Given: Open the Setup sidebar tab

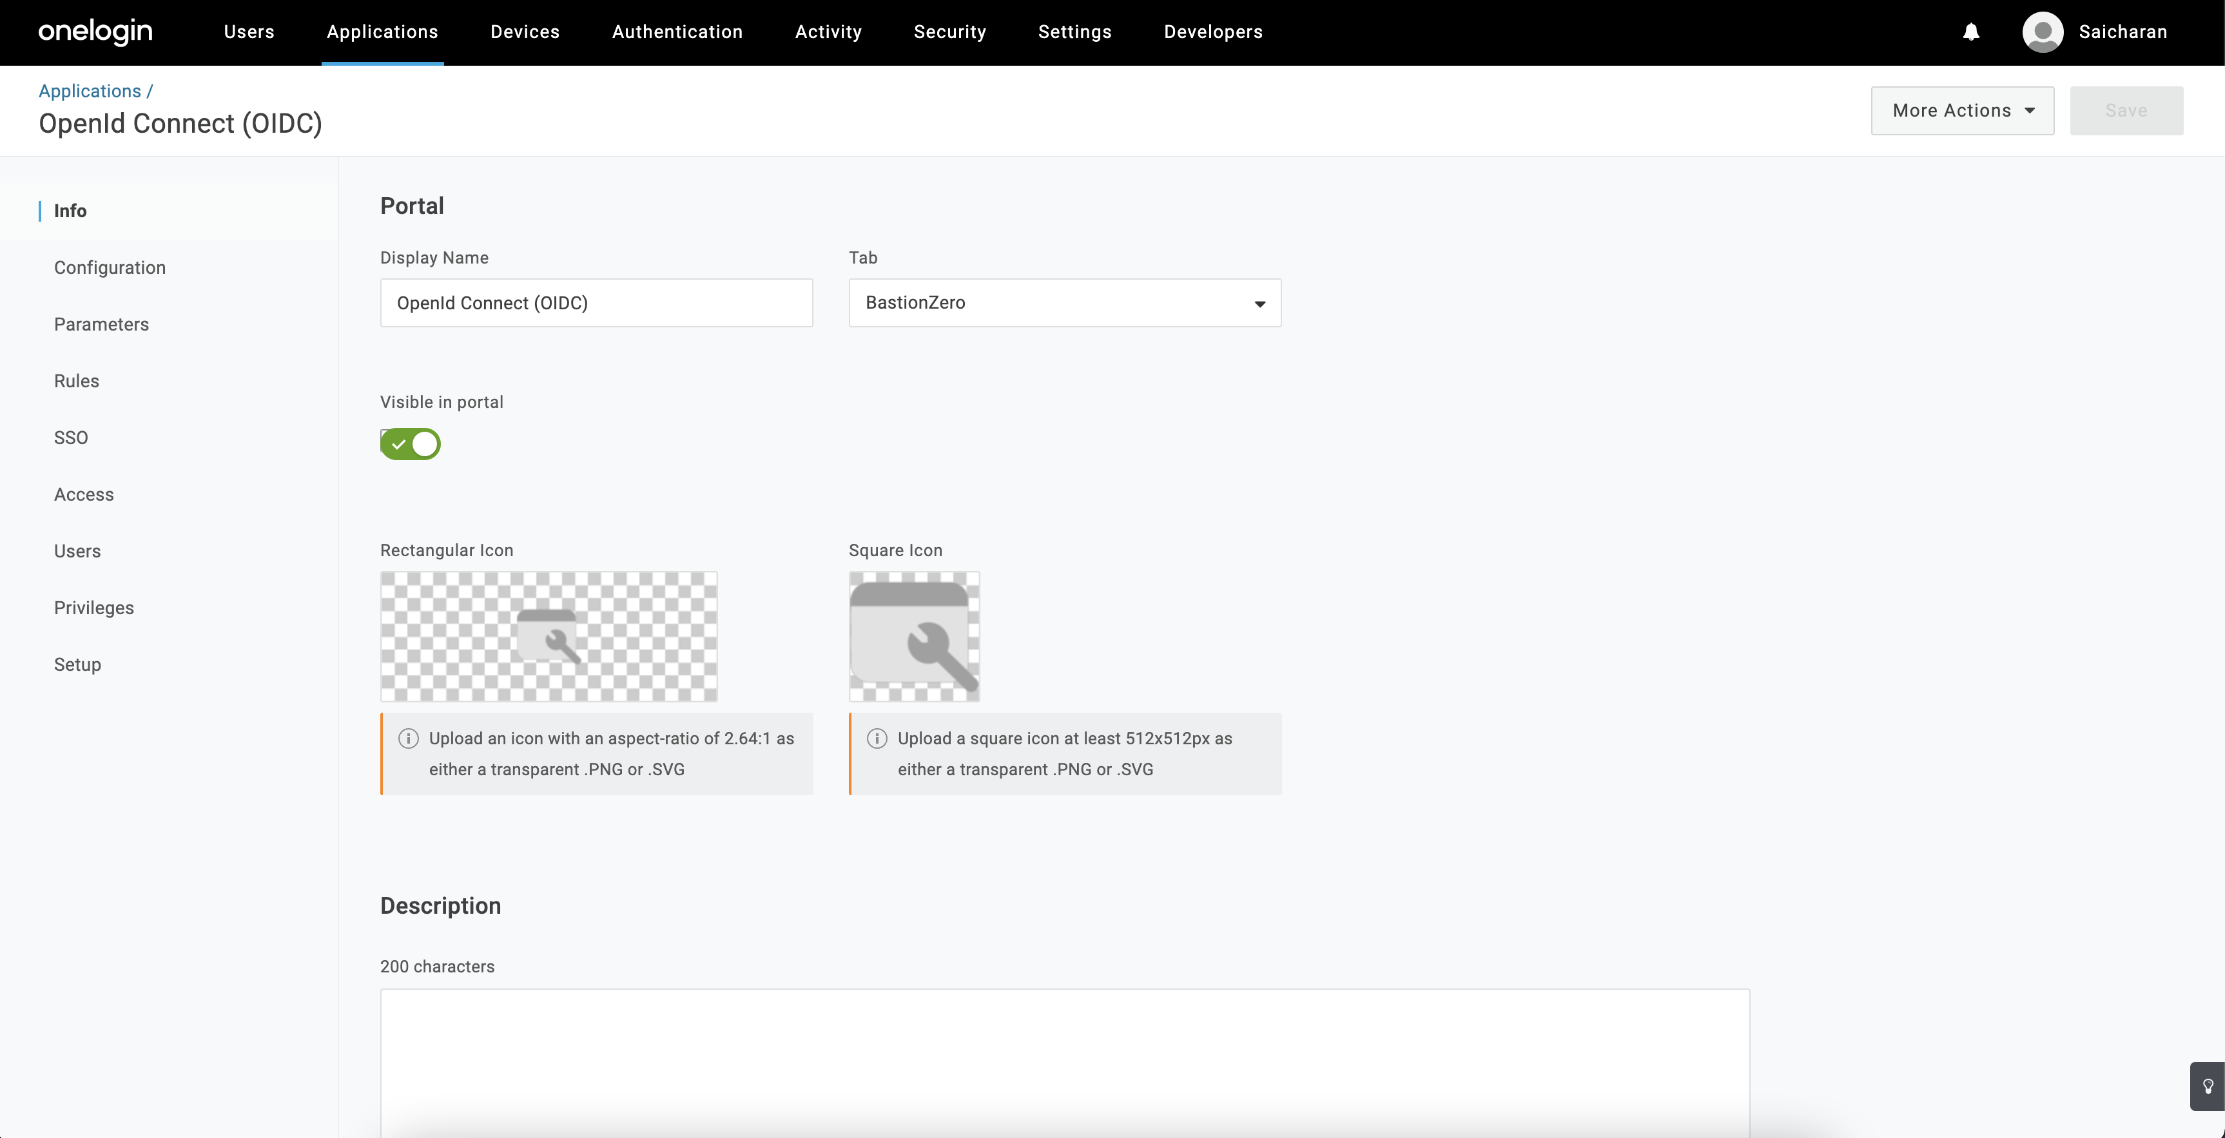Looking at the screenshot, I should pos(78,665).
